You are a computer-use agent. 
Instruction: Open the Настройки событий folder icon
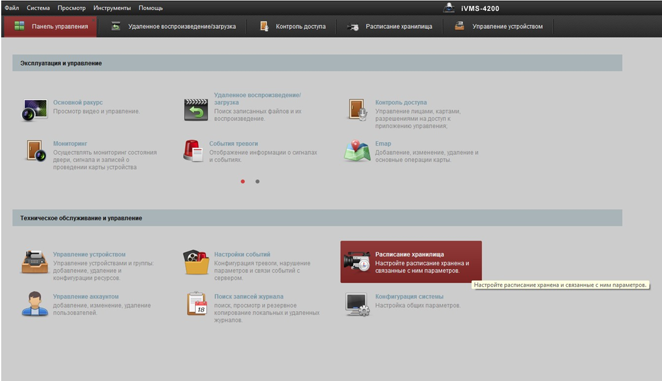pyautogui.click(x=196, y=262)
